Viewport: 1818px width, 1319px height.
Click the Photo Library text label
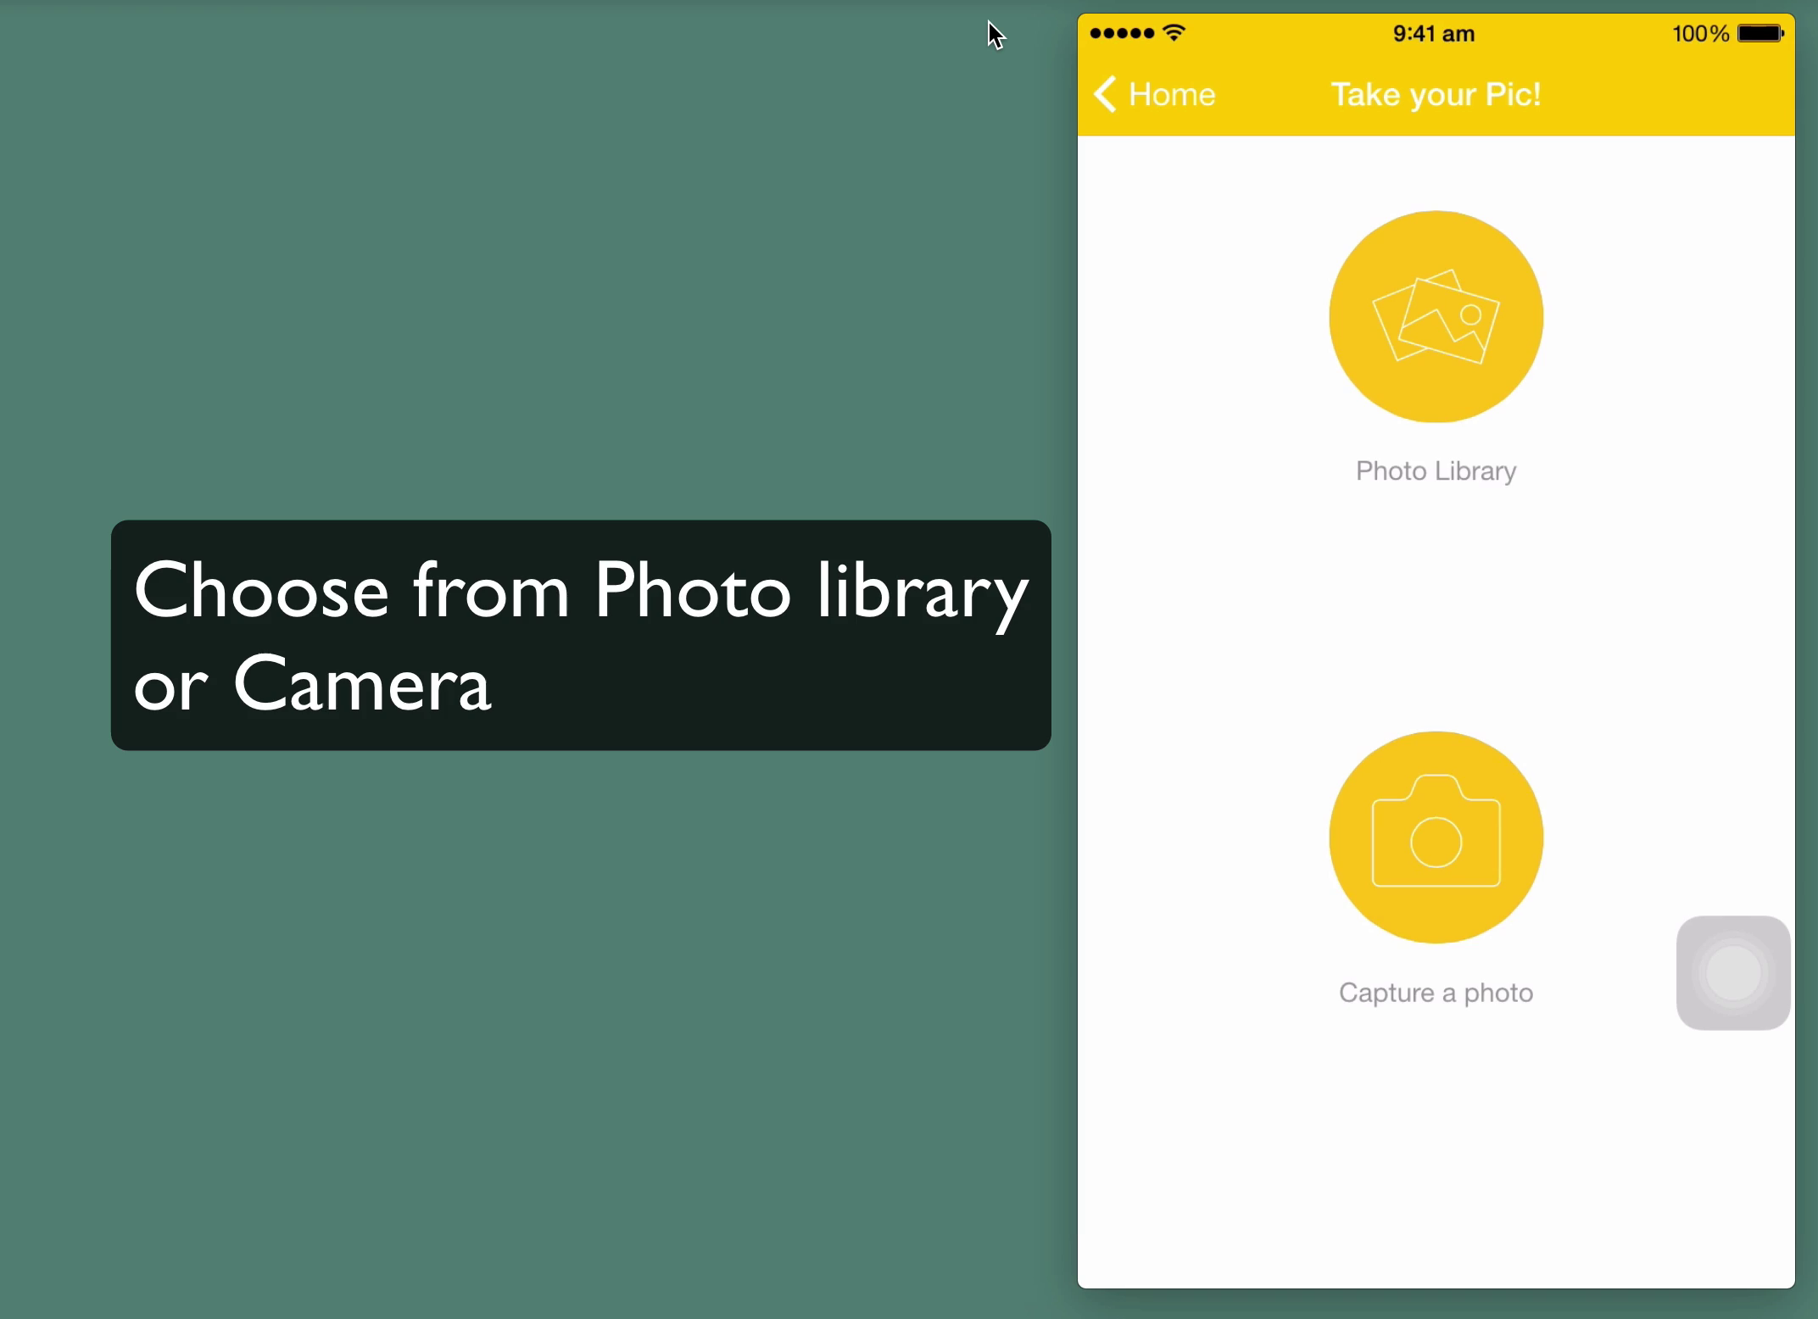1436,471
